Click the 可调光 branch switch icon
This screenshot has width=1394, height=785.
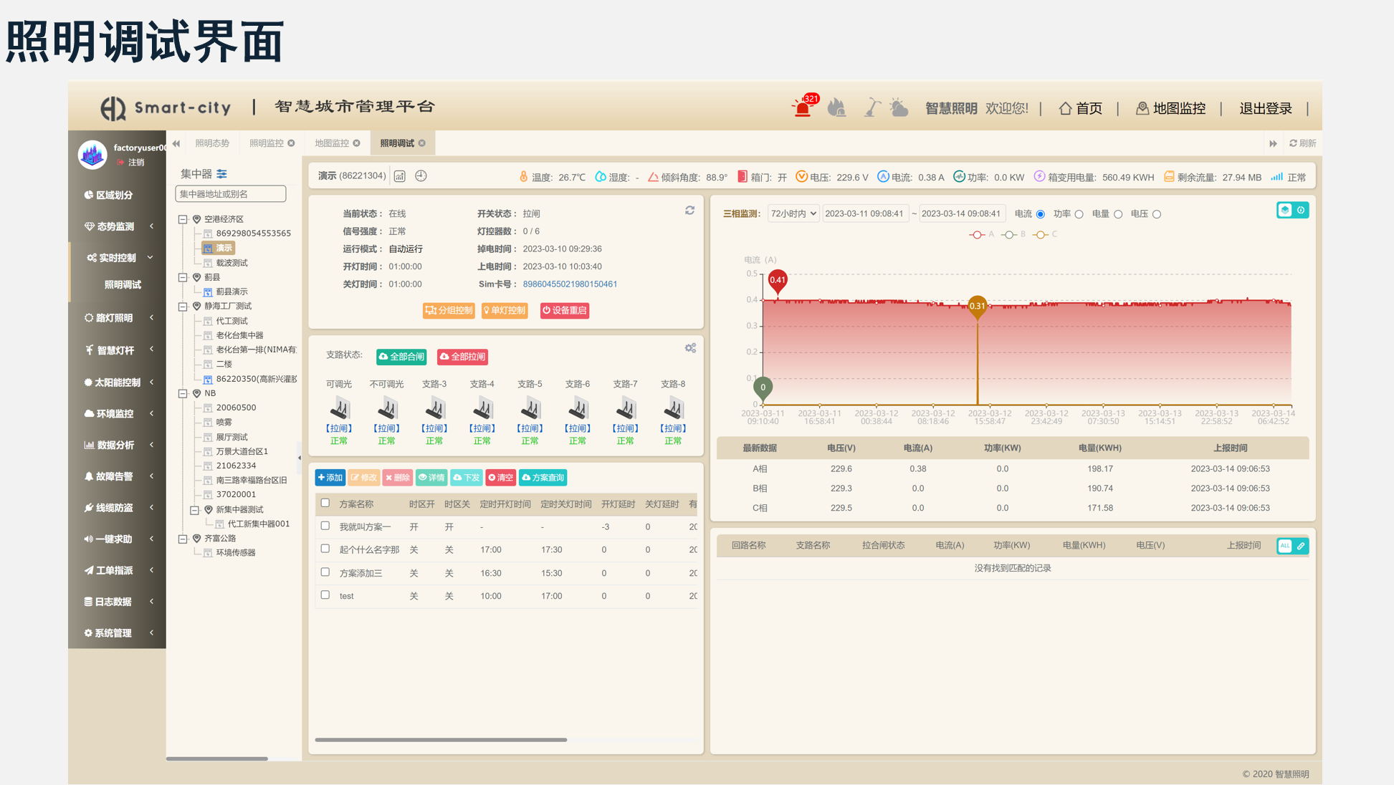tap(339, 409)
